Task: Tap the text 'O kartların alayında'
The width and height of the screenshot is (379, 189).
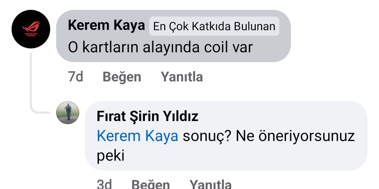Action: click(134, 47)
